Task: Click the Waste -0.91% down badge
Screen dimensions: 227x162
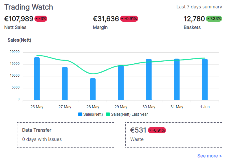Action: click(157, 130)
